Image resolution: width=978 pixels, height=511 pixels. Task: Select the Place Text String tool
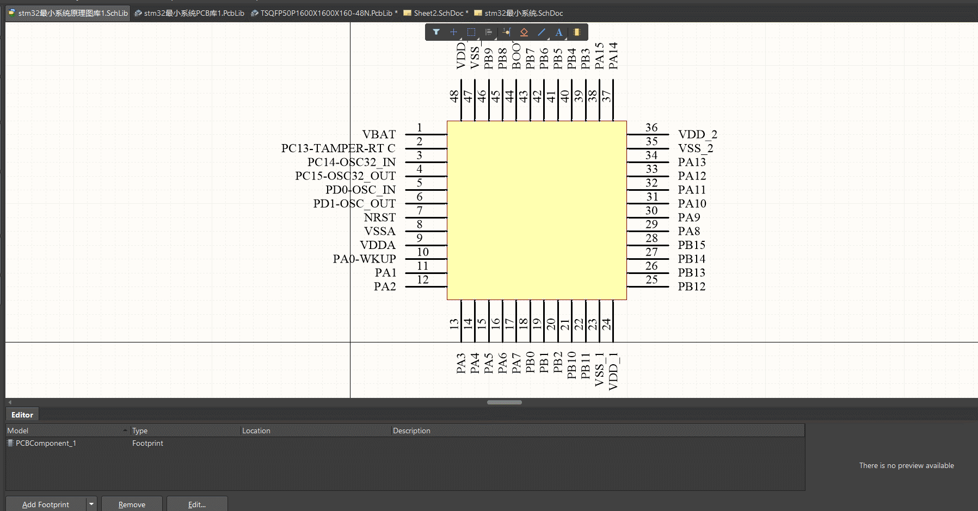click(559, 32)
